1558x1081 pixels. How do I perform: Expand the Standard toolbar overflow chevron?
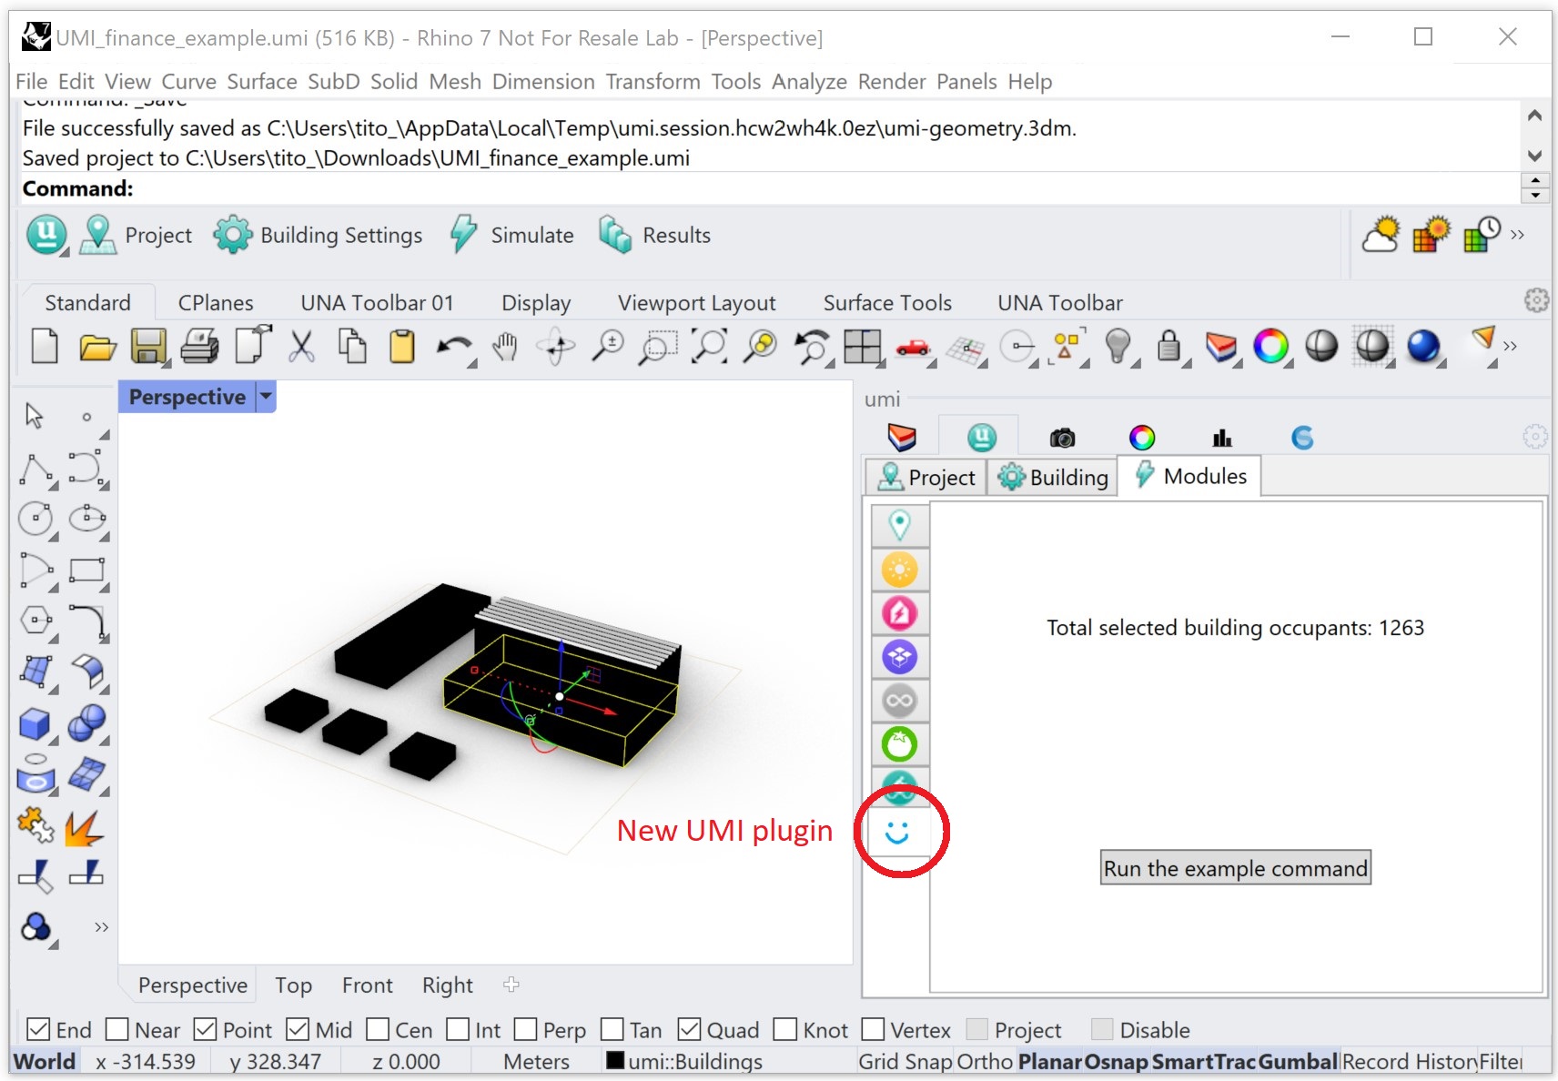1511,347
